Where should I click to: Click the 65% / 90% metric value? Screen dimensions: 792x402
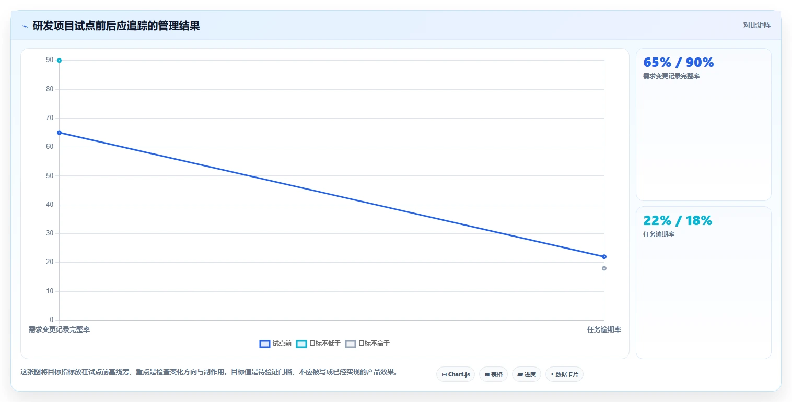(678, 63)
